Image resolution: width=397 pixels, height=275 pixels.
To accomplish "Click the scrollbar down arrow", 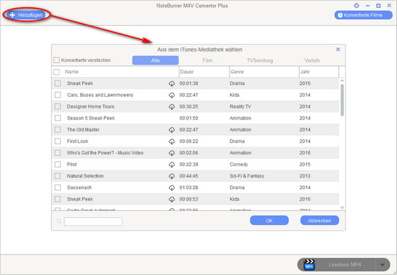I will 342,208.
